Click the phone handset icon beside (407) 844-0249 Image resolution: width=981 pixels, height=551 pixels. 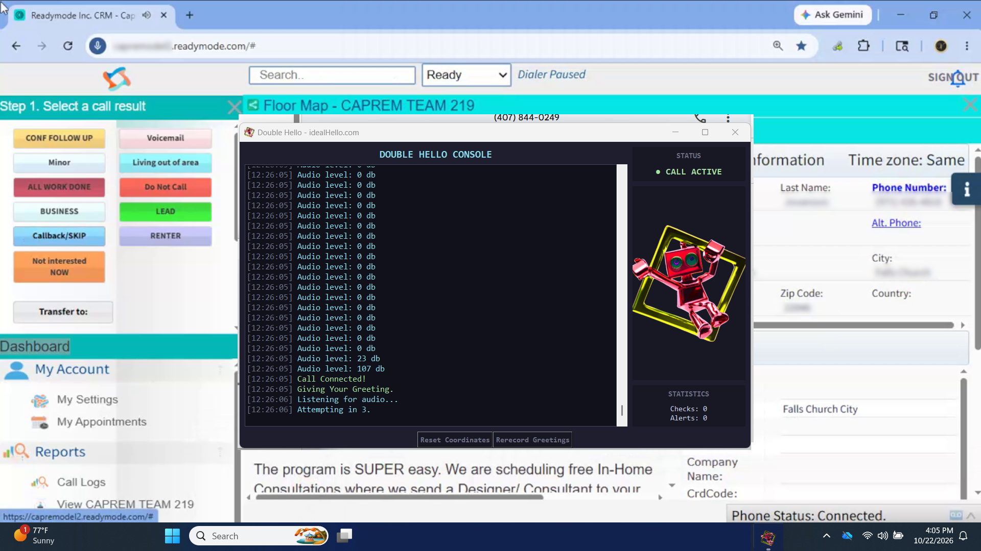click(700, 118)
